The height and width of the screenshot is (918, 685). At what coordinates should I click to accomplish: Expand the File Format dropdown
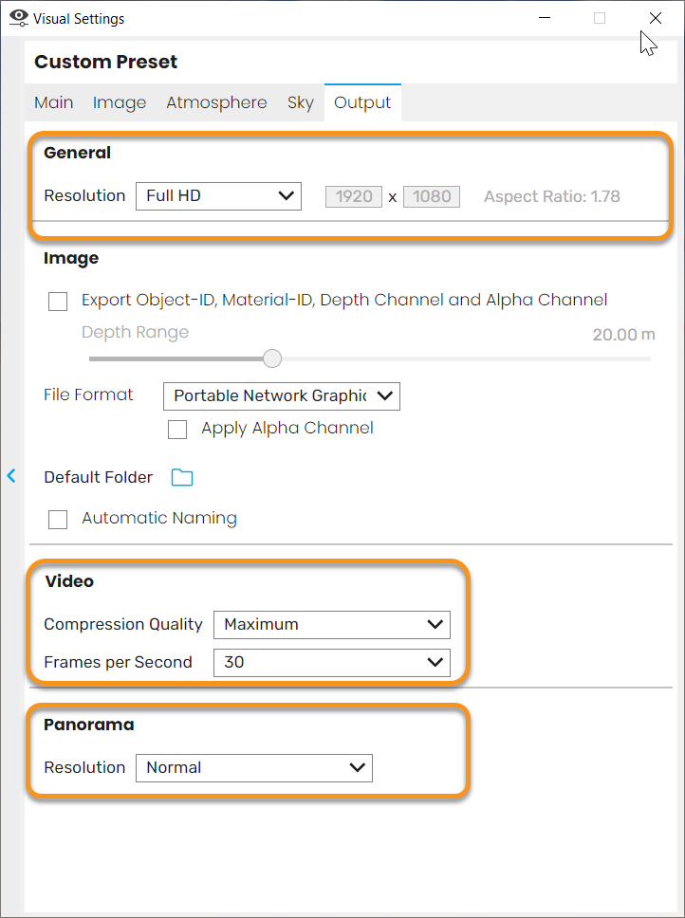[x=282, y=396]
